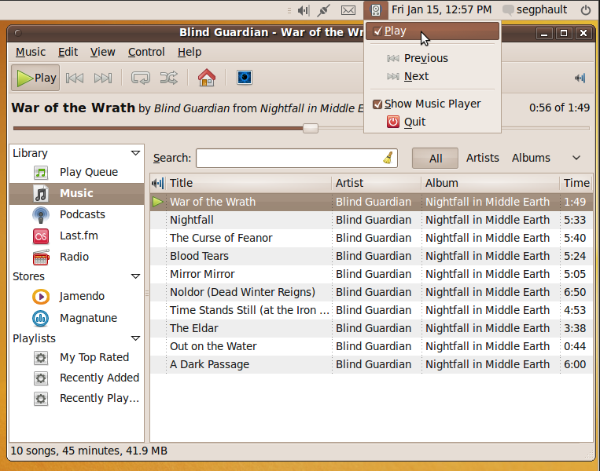The height and width of the screenshot is (471, 600).
Task: Select The Curse of Feanor track
Action: pos(371,238)
